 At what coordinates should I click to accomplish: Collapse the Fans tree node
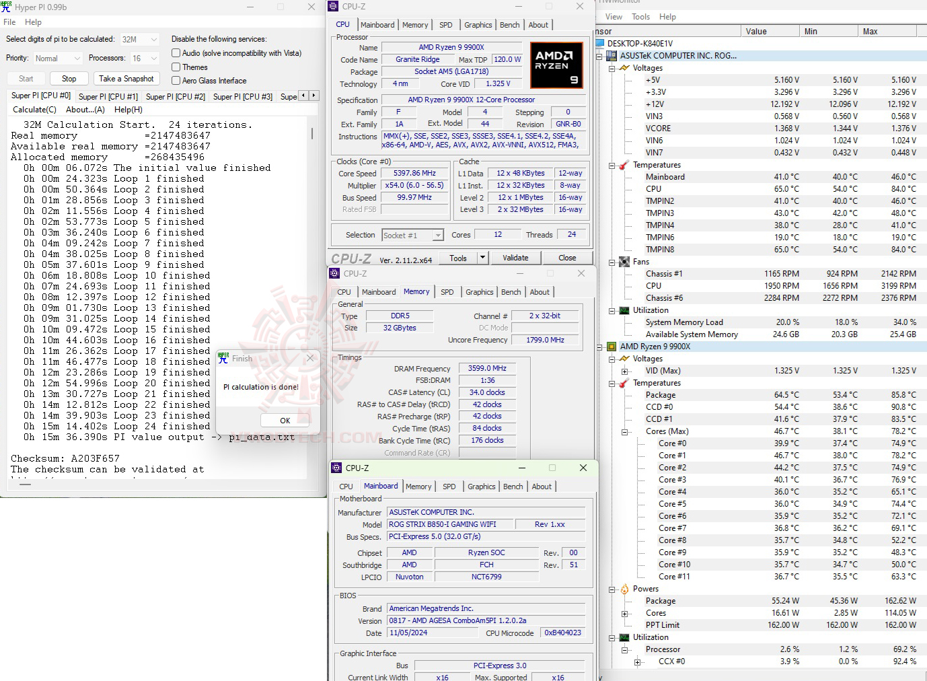[x=611, y=262]
